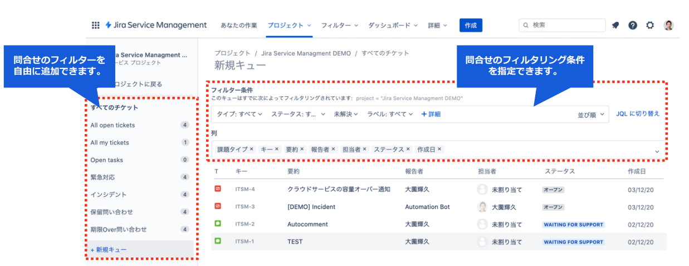This screenshot has height=266, width=689.
Task: Click unassigned avatar in ITSM-4 row
Action: tap(482, 189)
